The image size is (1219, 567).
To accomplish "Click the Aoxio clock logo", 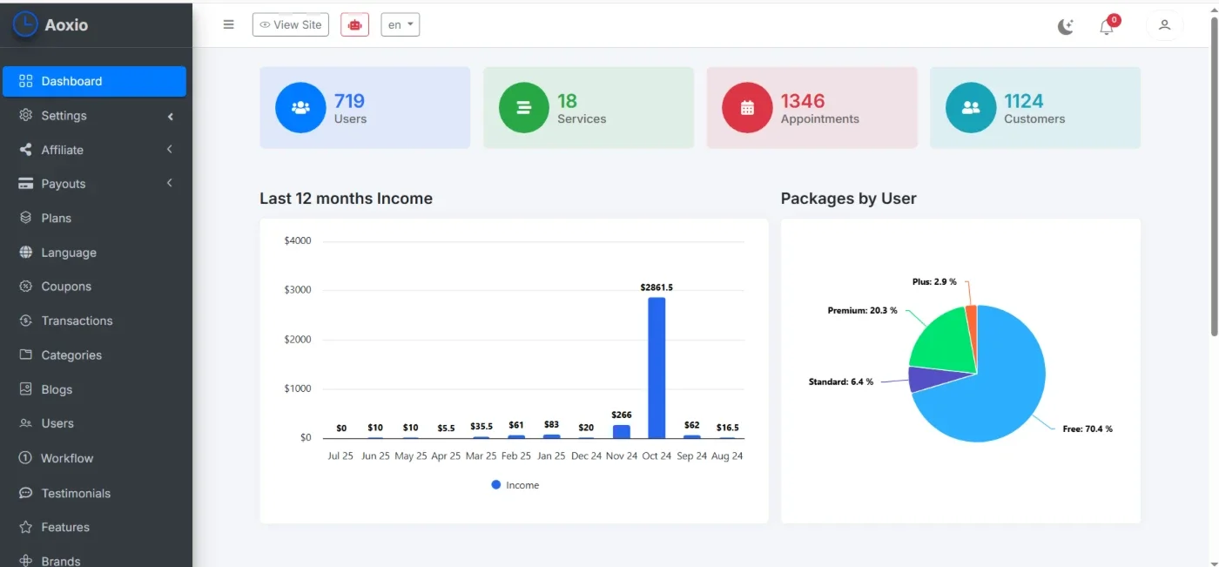I will (25, 24).
